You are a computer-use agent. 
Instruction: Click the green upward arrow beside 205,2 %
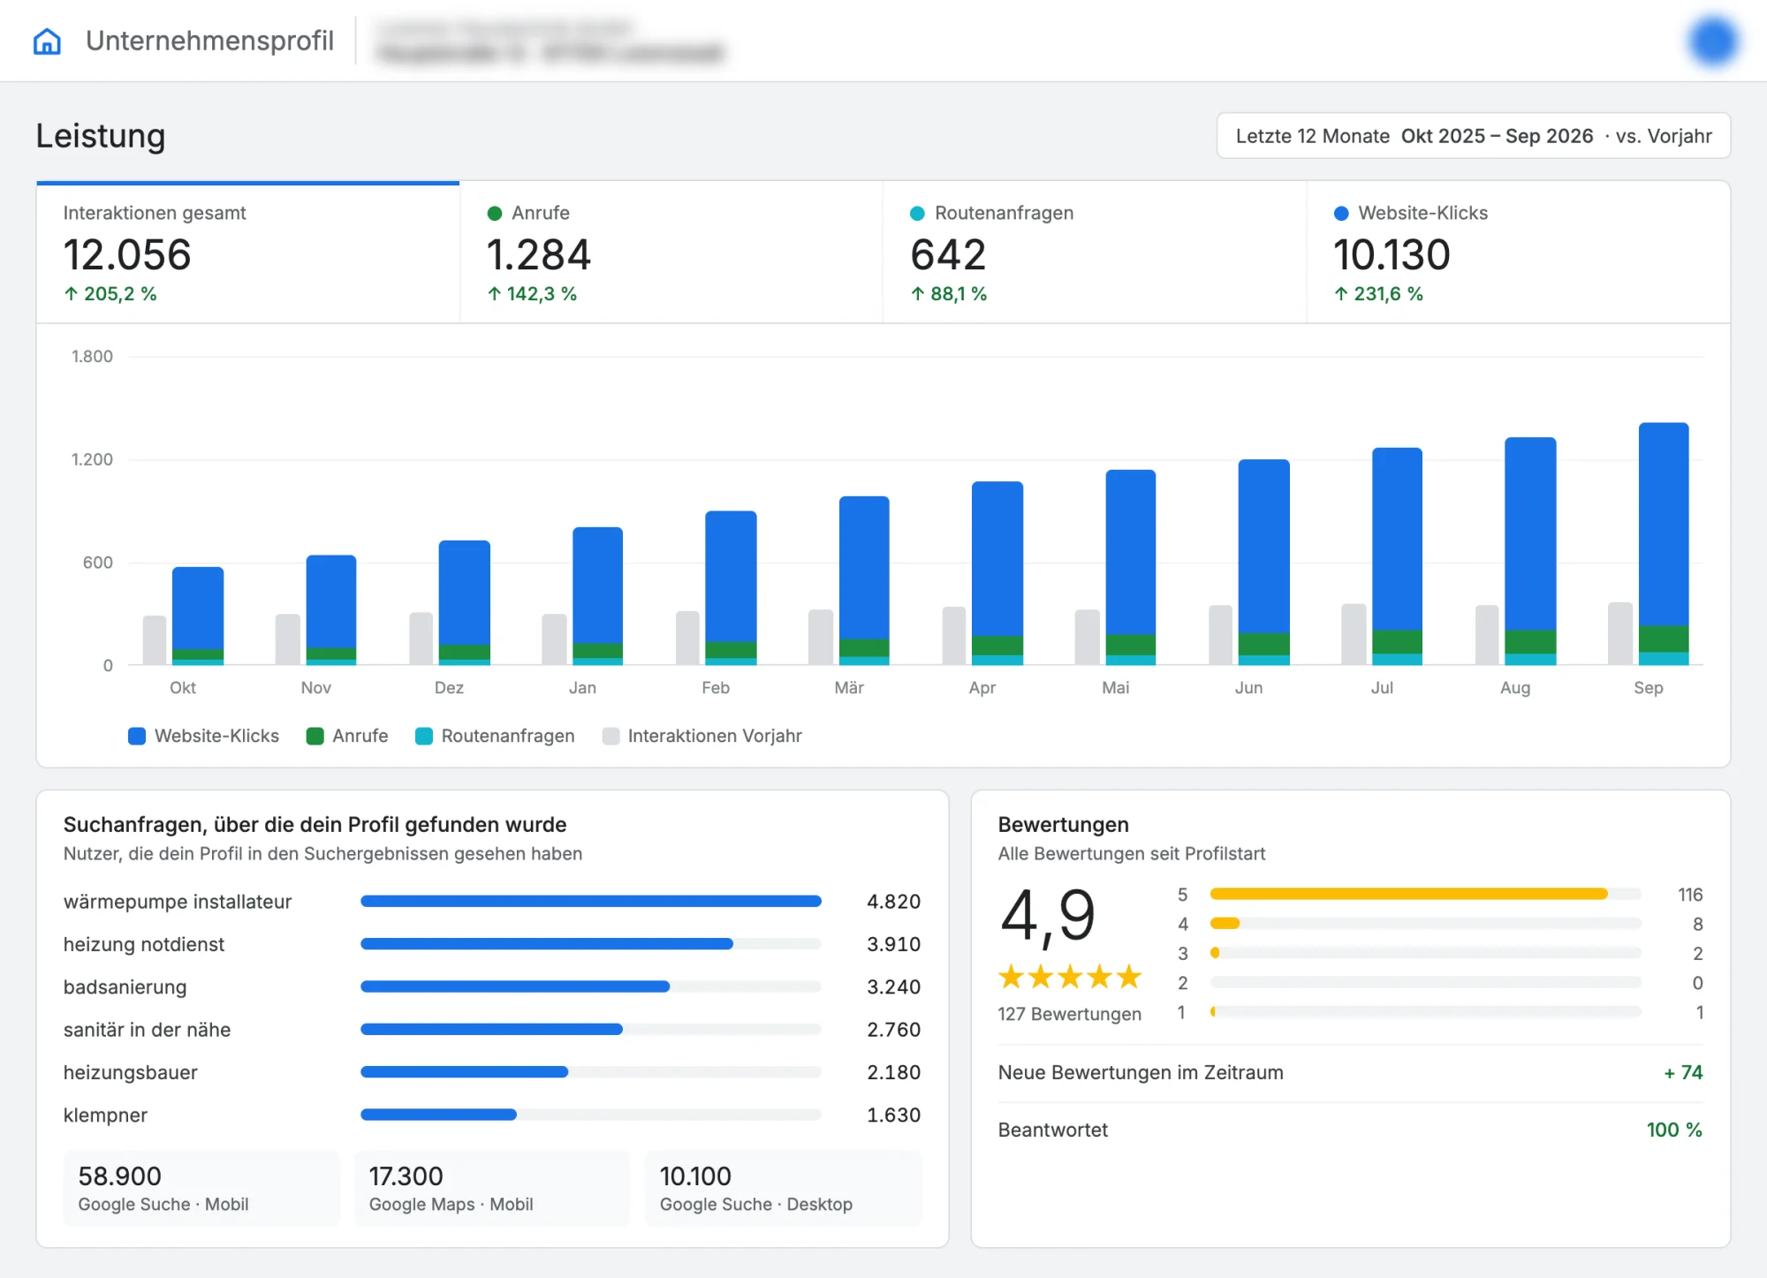(72, 293)
